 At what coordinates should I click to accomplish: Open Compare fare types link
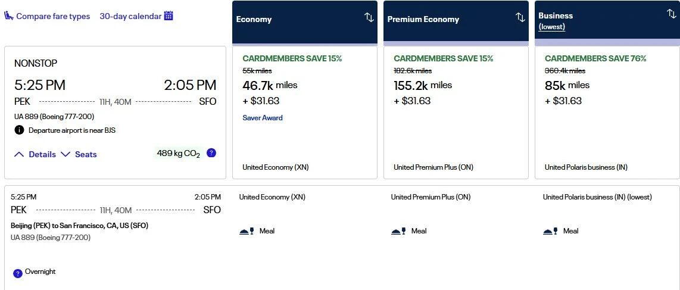coord(53,17)
